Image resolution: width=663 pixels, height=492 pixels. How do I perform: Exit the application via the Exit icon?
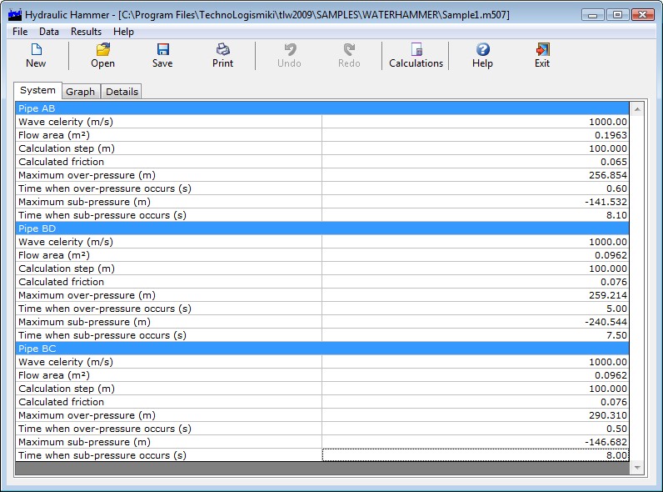tap(542, 50)
